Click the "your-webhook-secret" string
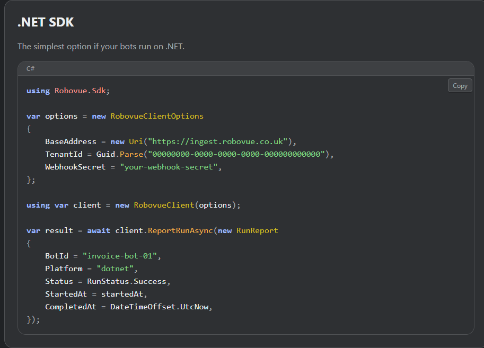The height and width of the screenshot is (348, 484). (169, 167)
